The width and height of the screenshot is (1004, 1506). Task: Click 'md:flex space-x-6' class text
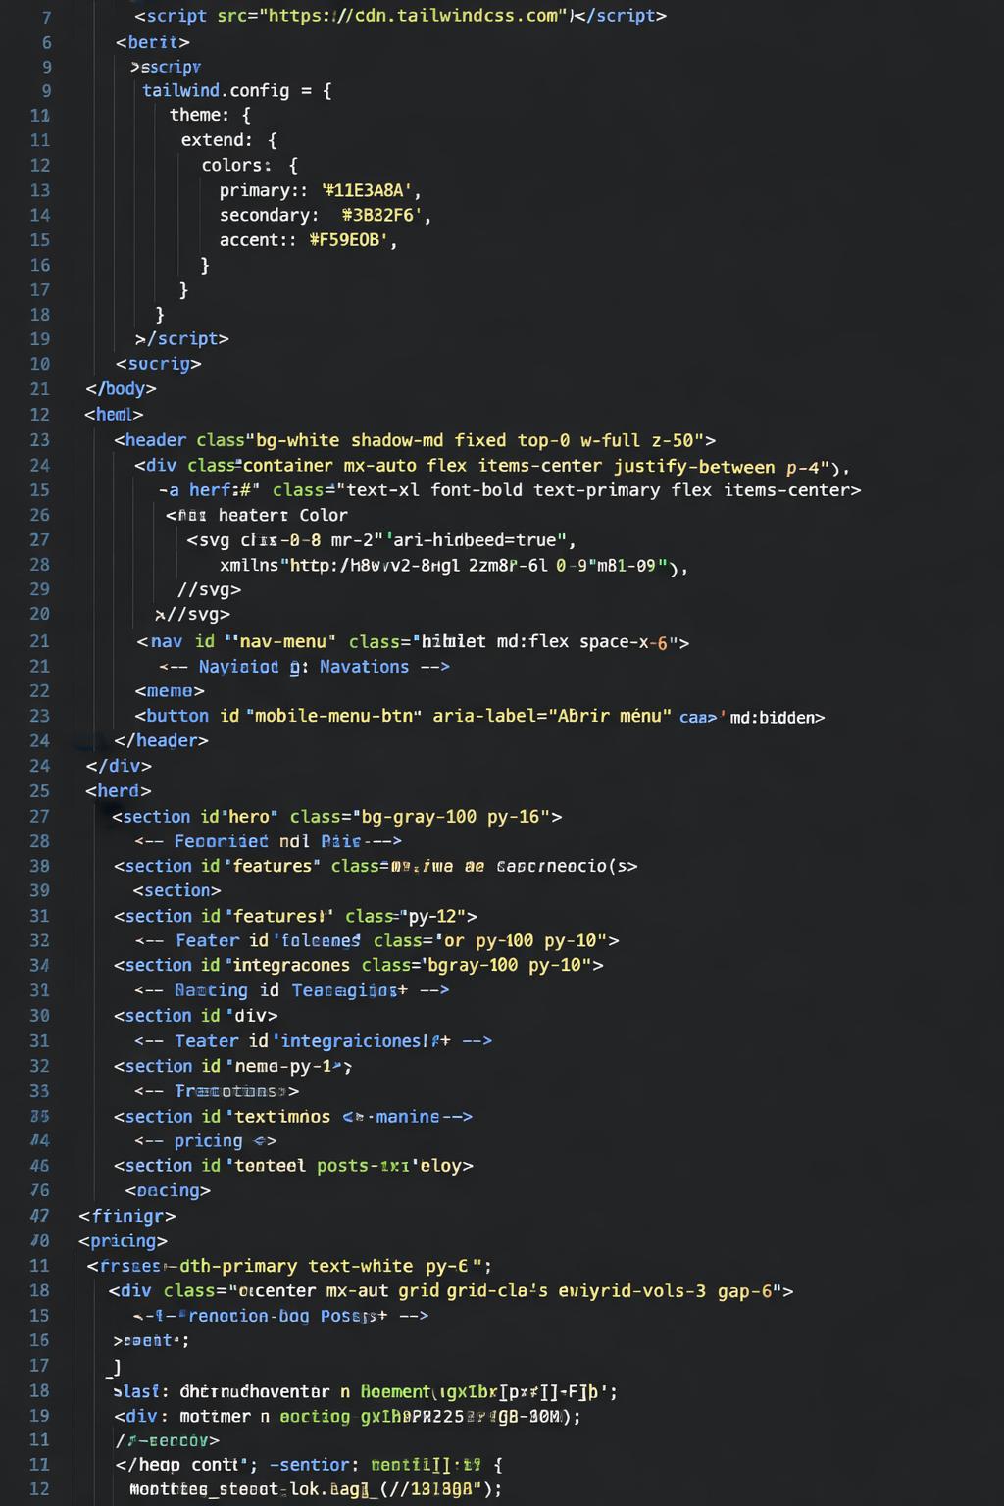582,642
